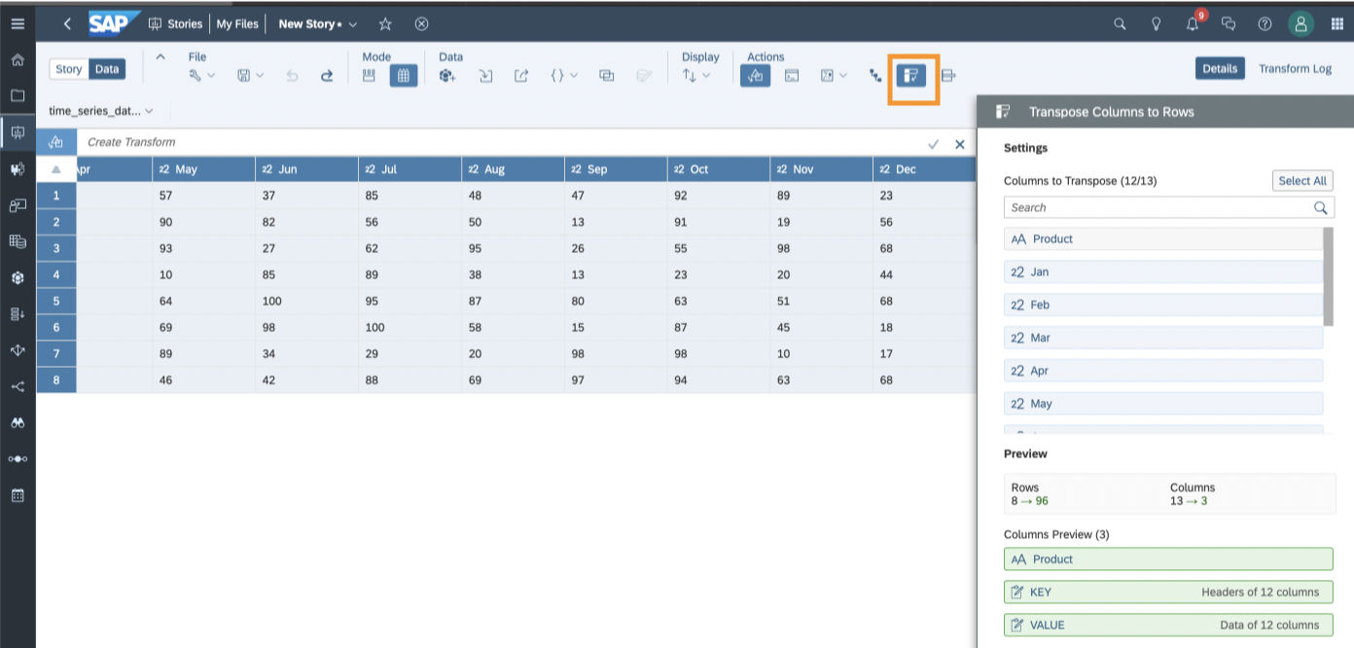Click the Transpose Columns to Rows toolbar icon
1354x648 pixels.
(x=911, y=76)
